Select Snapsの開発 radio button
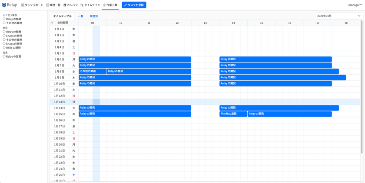Image resolution: width=365 pixels, height=183 pixels. [4, 44]
